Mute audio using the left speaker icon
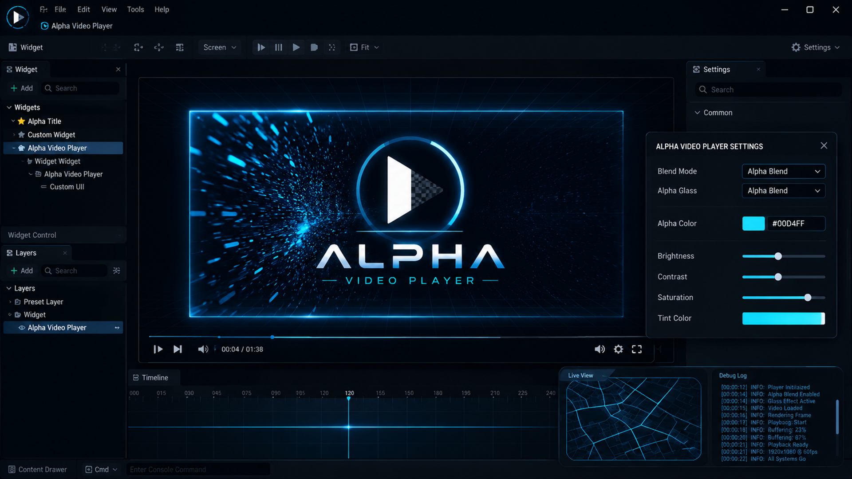The width and height of the screenshot is (852, 479). [203, 349]
